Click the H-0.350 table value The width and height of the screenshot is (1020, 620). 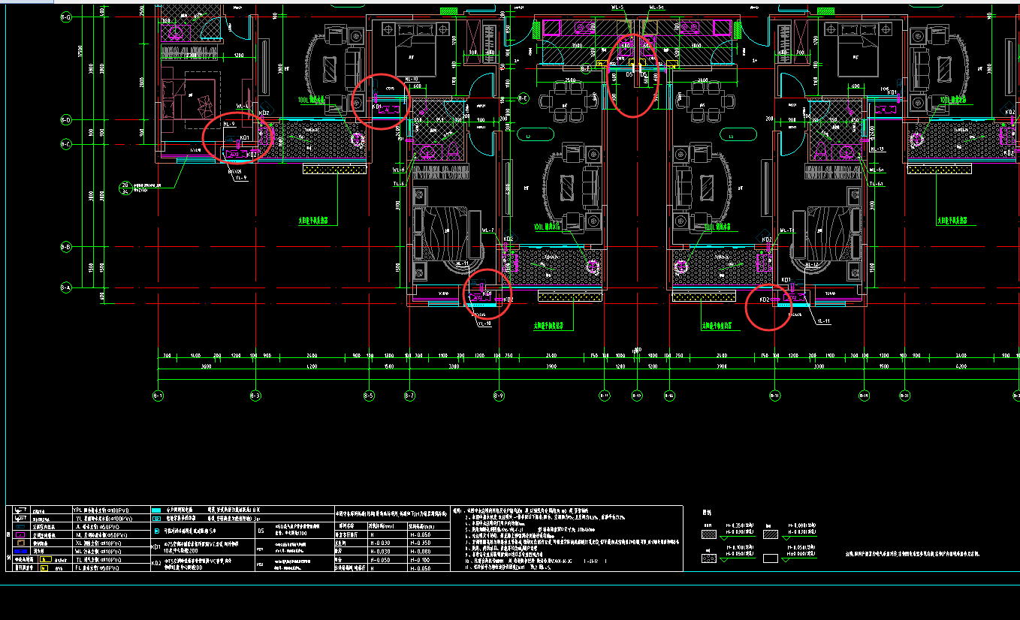click(421, 543)
